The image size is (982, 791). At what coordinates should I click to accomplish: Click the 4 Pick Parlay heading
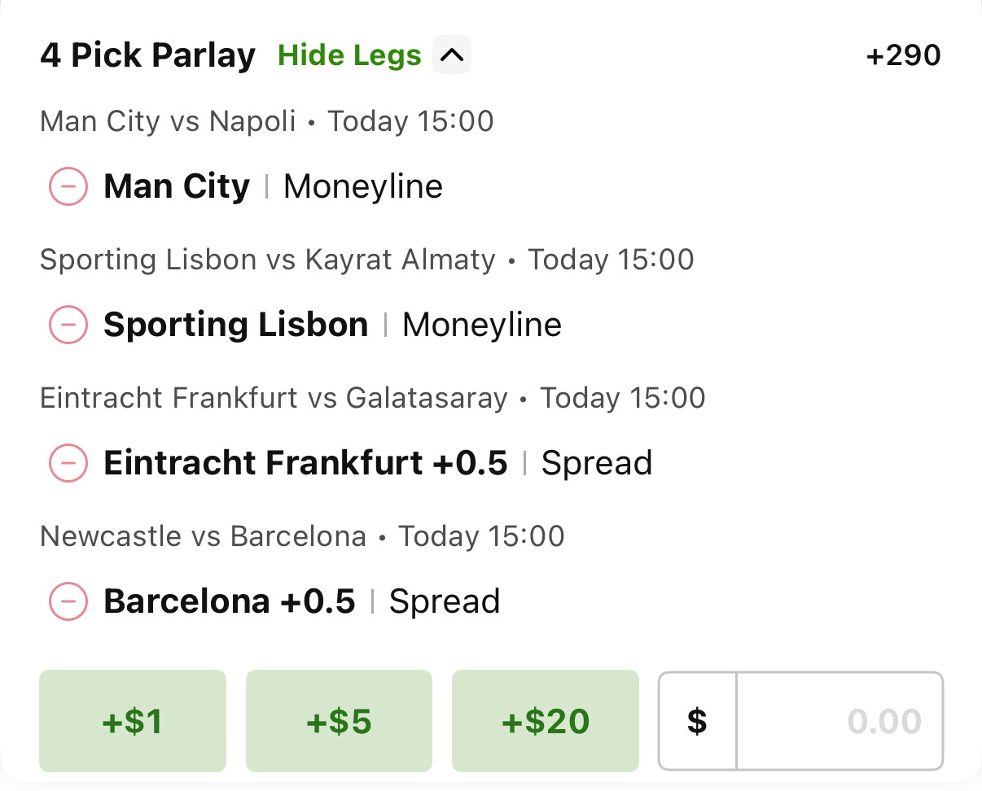point(147,55)
